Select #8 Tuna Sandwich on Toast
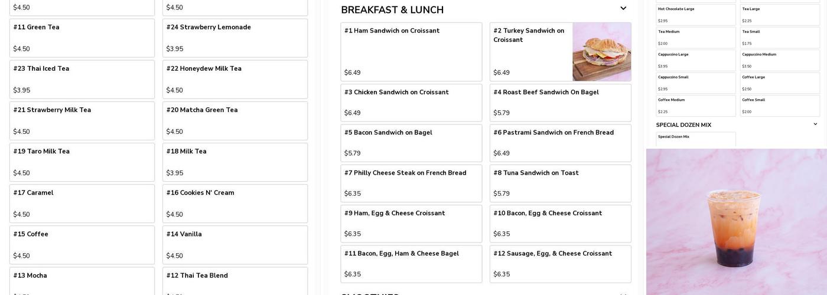Image resolution: width=827 pixels, height=295 pixels. point(560,183)
